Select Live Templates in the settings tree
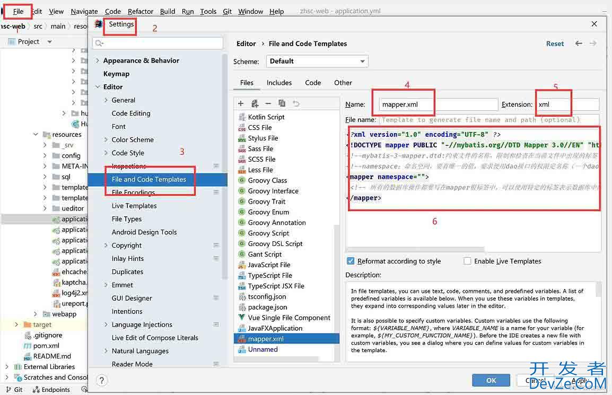612x395 pixels. (134, 206)
